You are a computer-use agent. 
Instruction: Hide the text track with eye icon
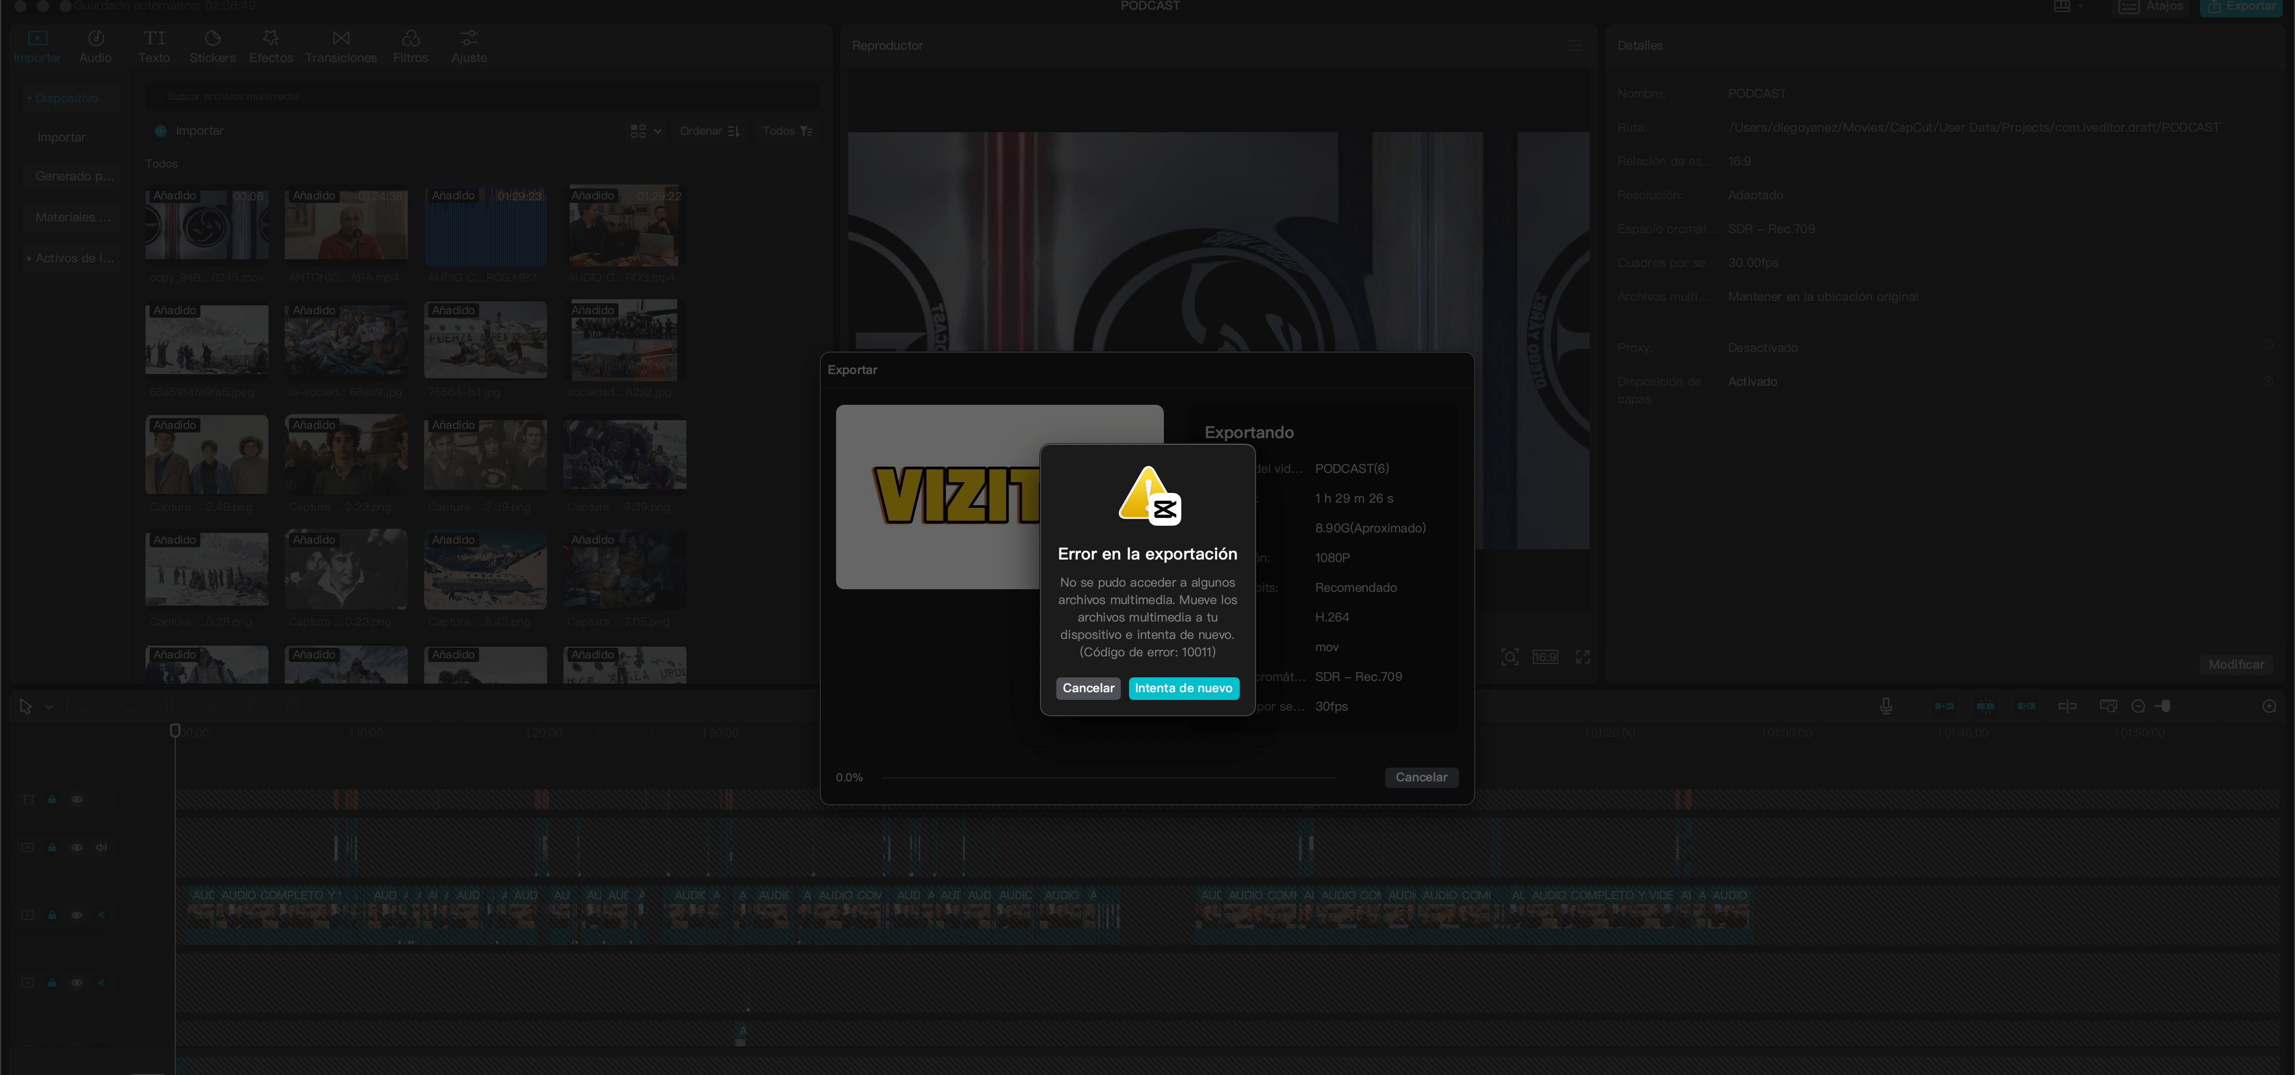(x=77, y=799)
